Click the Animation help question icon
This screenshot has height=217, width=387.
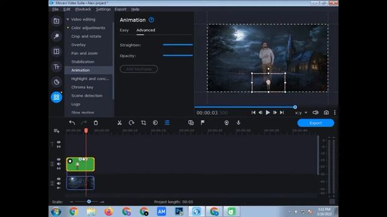(151, 20)
